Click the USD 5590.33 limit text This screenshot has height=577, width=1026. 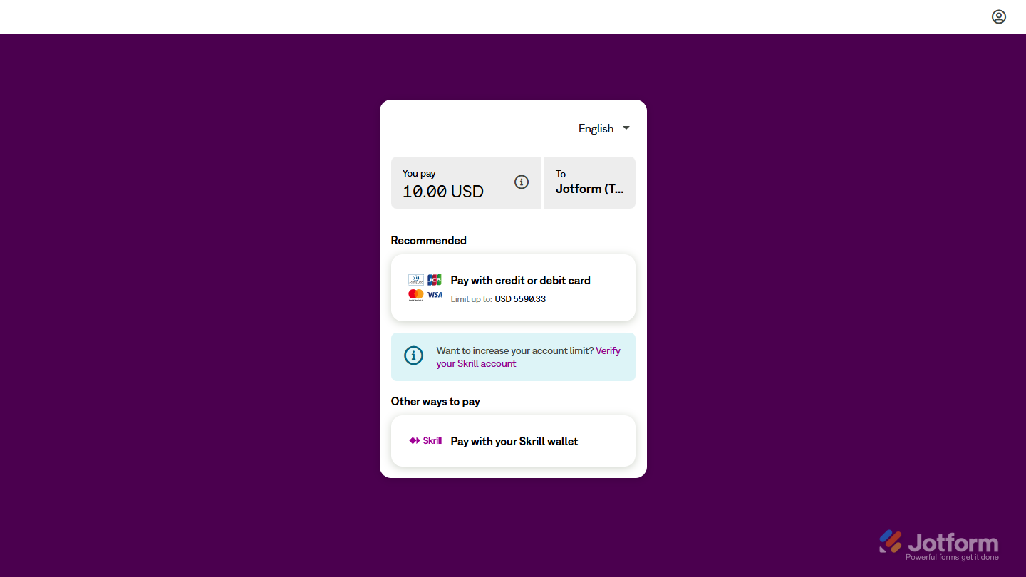click(x=519, y=298)
